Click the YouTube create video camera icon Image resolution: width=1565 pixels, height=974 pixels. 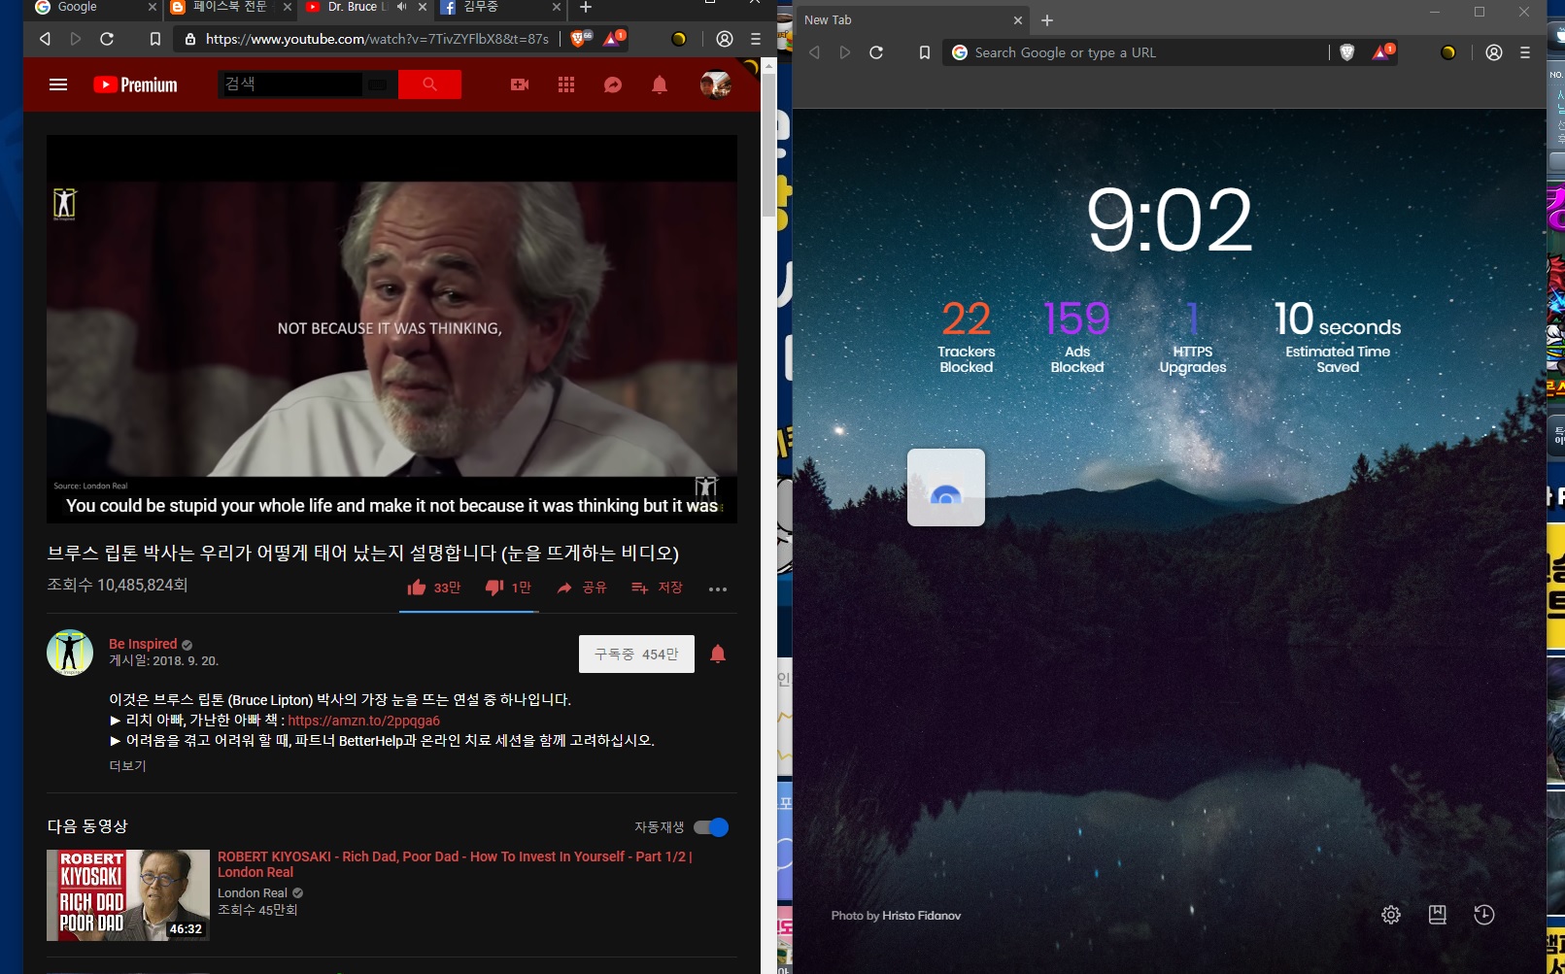pyautogui.click(x=520, y=84)
